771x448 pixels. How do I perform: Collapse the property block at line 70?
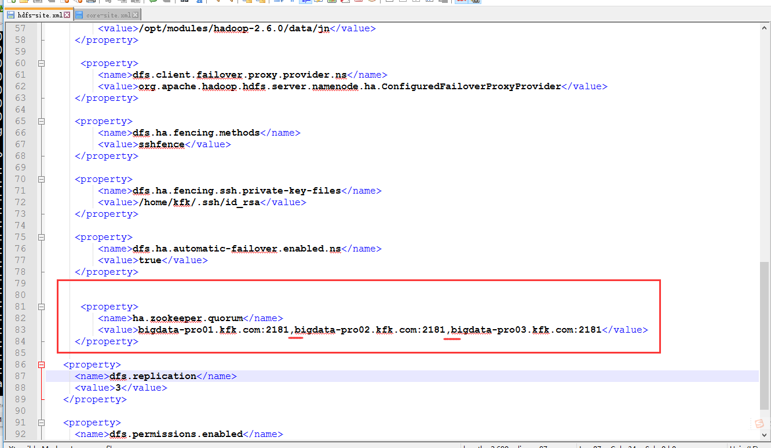click(x=41, y=179)
